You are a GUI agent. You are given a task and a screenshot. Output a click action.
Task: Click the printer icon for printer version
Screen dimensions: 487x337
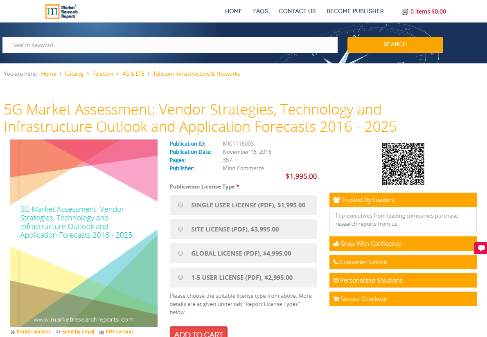13,332
